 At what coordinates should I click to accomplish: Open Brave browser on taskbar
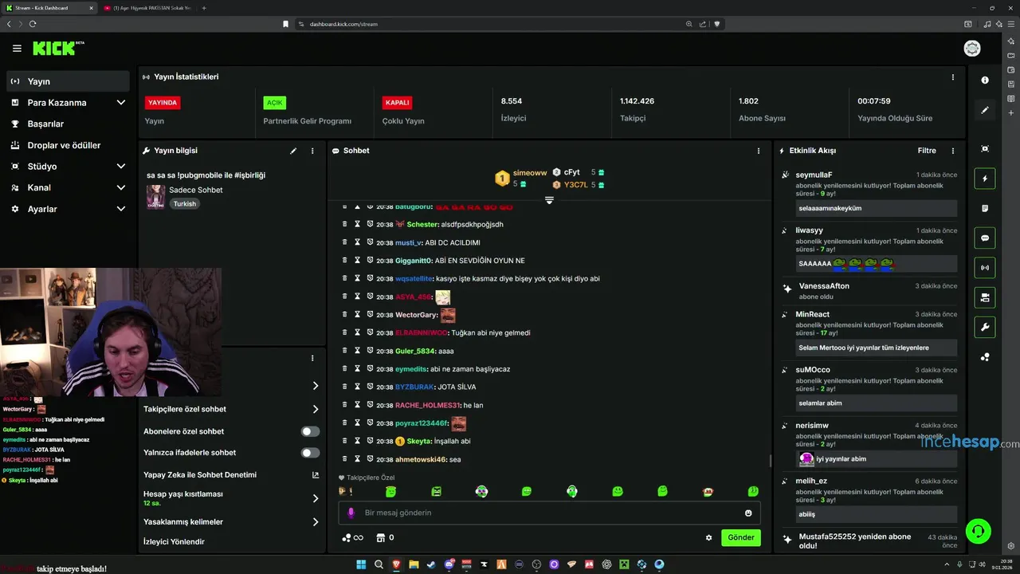pos(397,564)
